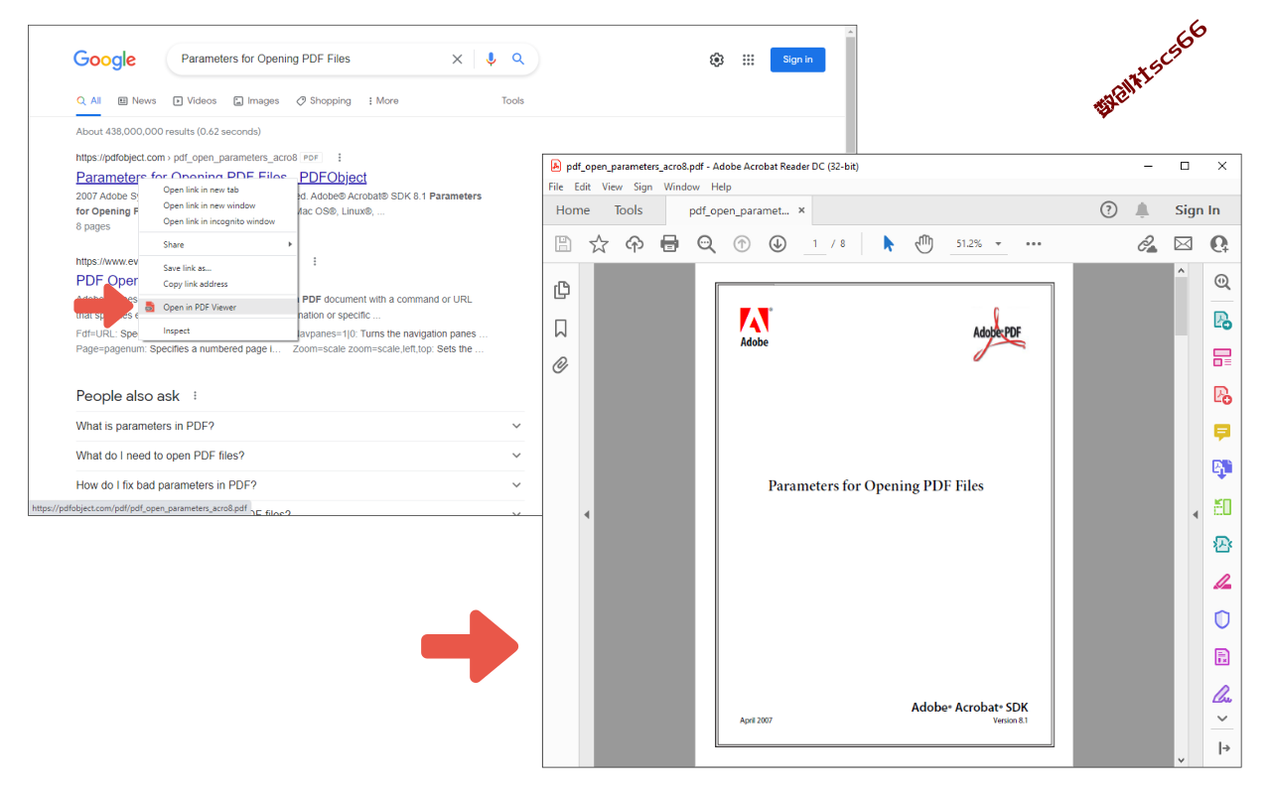The image size is (1271, 794).
Task: Collapse the right tools pane arrow
Action: [x=1196, y=514]
